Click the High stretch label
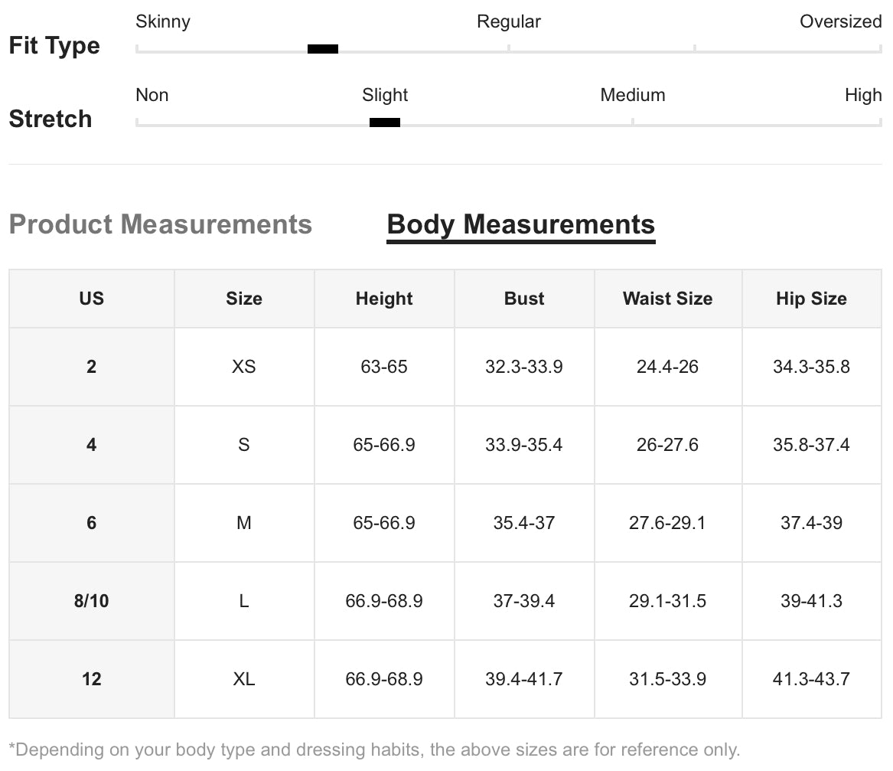This screenshot has height=771, width=893. pyautogui.click(x=862, y=95)
